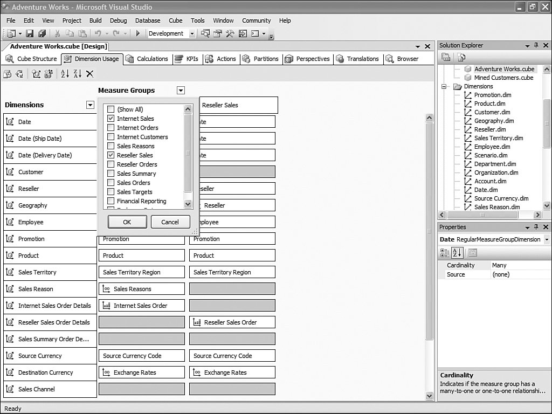Select the Mined Customers.cube item
552x414 pixels.
tap(503, 78)
